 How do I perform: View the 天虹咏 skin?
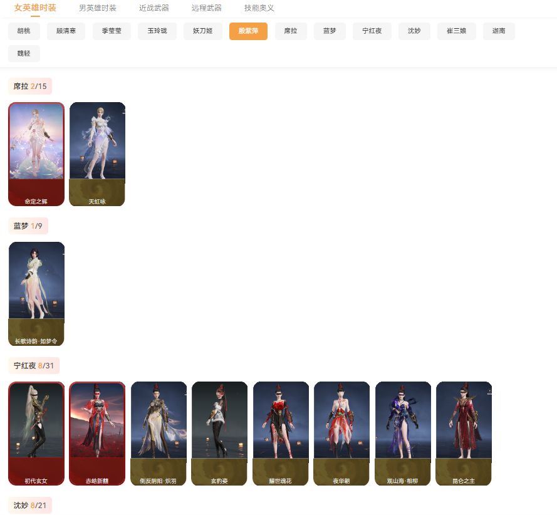tap(97, 153)
